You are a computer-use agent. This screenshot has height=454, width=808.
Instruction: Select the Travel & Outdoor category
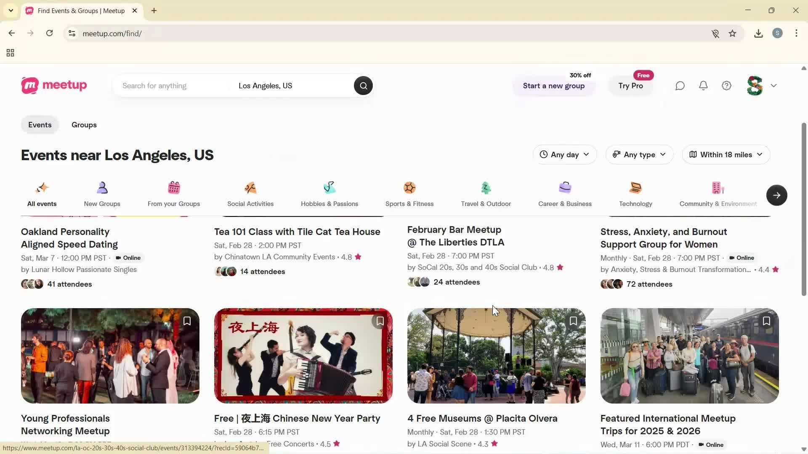[x=485, y=193]
